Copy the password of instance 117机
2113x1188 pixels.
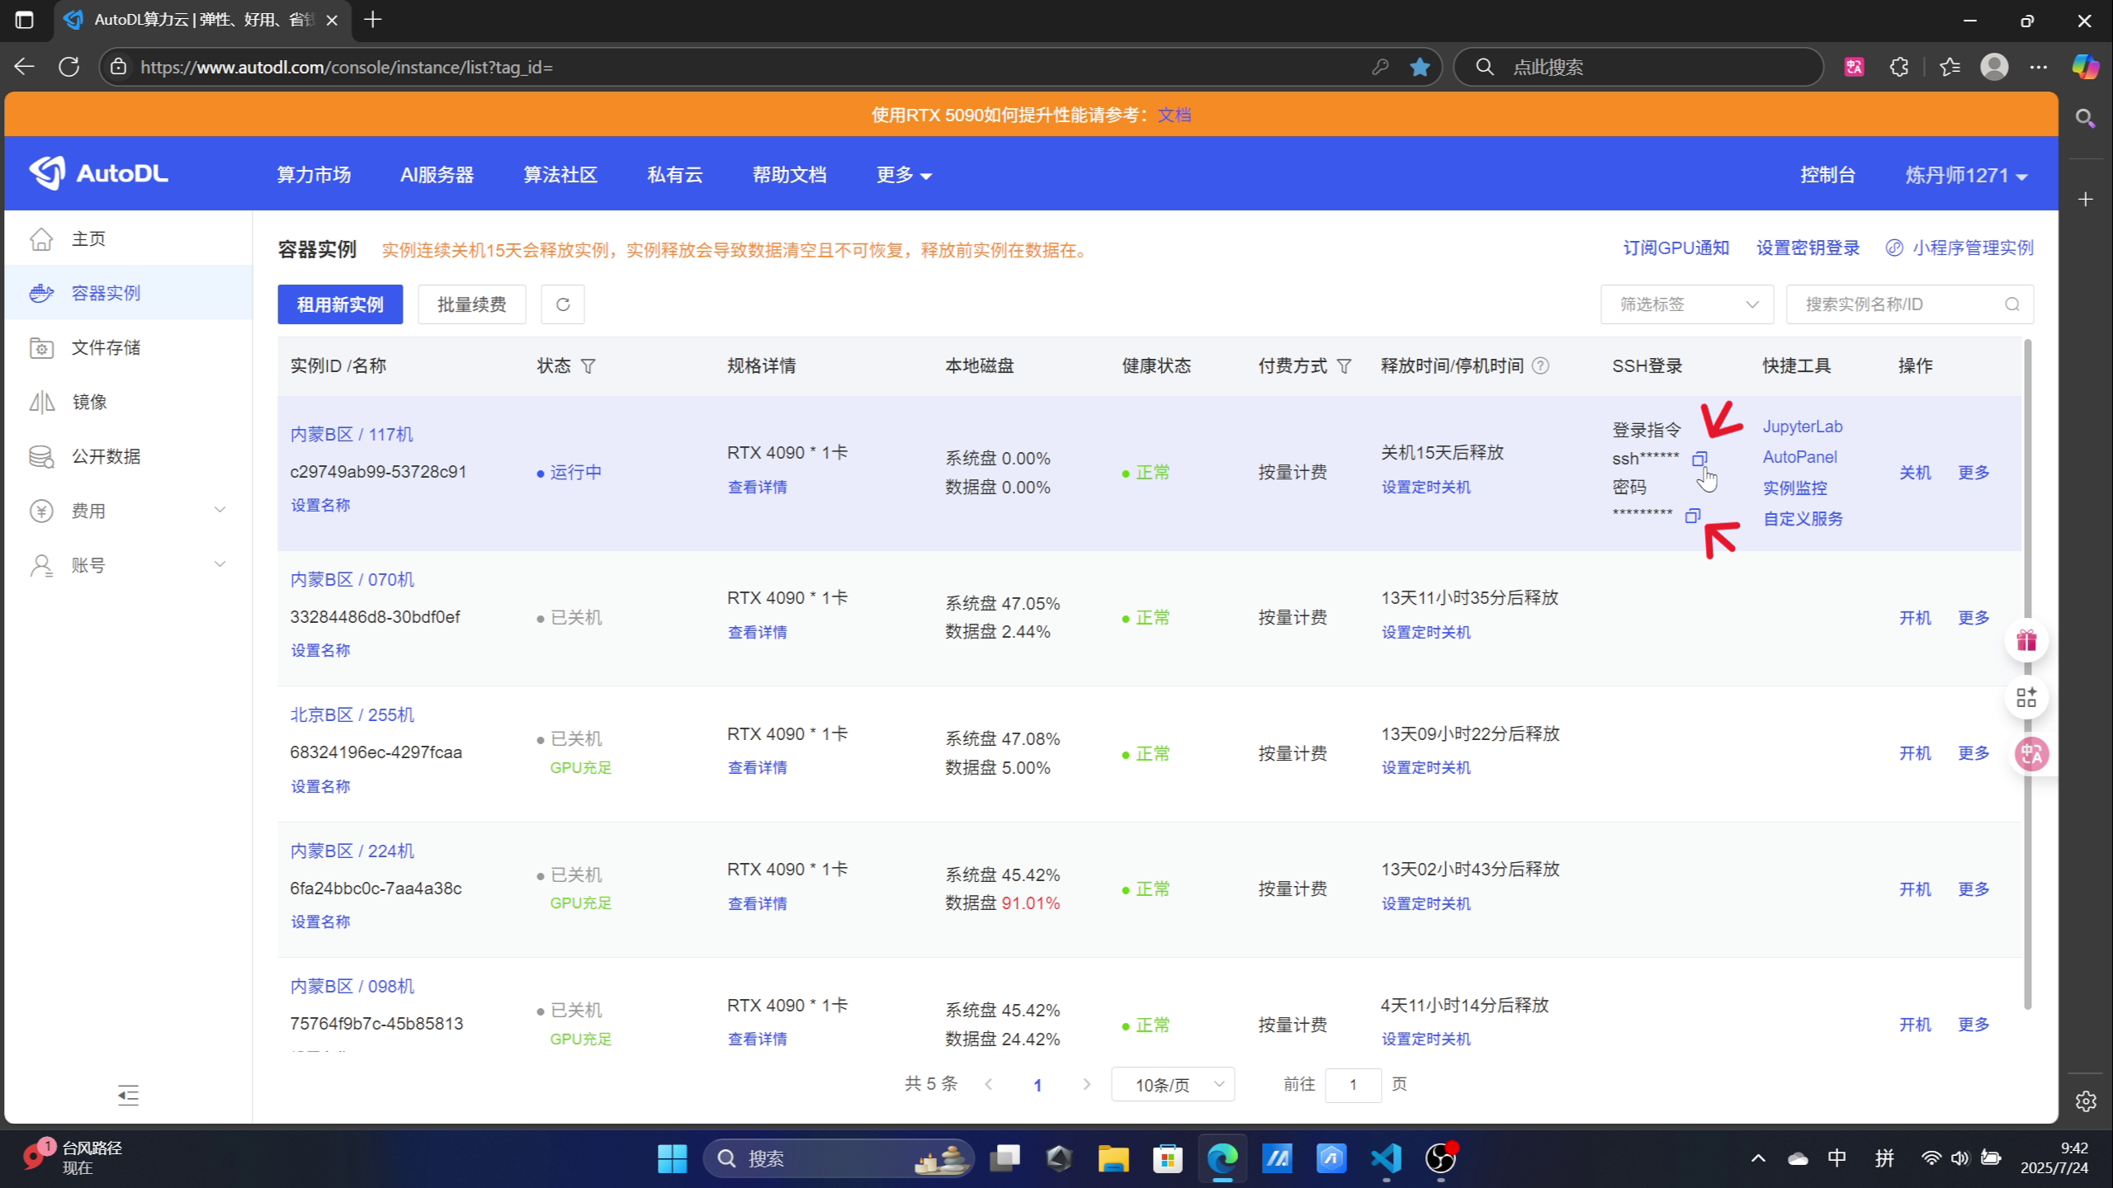pos(1692,515)
